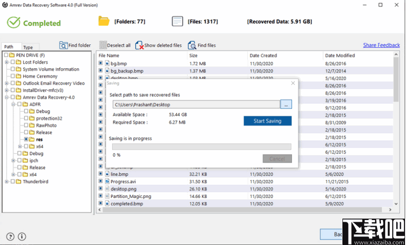Uncheck the bg.bmp file checkbox
Screen dimensions: 406x245
pos(101,63)
